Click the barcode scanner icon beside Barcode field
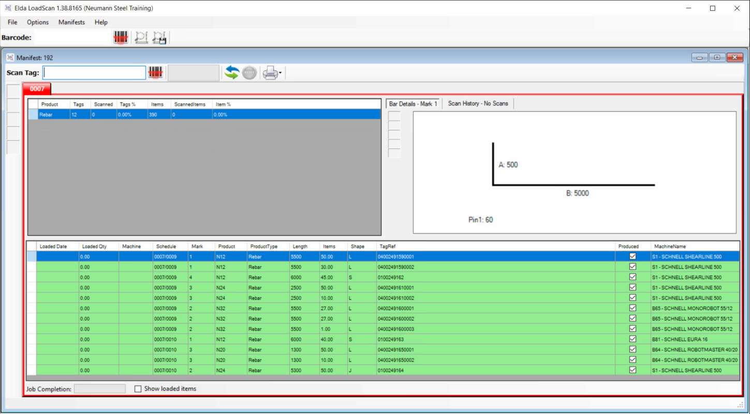The width and height of the screenshot is (750, 414). [x=121, y=37]
